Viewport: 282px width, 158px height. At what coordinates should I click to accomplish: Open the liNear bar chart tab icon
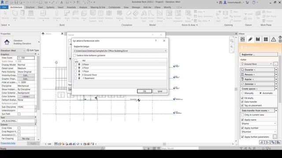258,39
